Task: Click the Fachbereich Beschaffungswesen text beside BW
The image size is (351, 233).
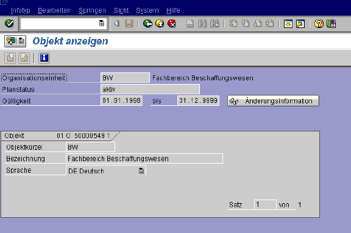Action: [203, 78]
